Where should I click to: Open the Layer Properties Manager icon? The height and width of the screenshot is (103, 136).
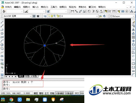click(45, 16)
